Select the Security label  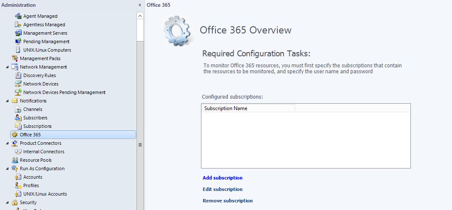pos(28,202)
